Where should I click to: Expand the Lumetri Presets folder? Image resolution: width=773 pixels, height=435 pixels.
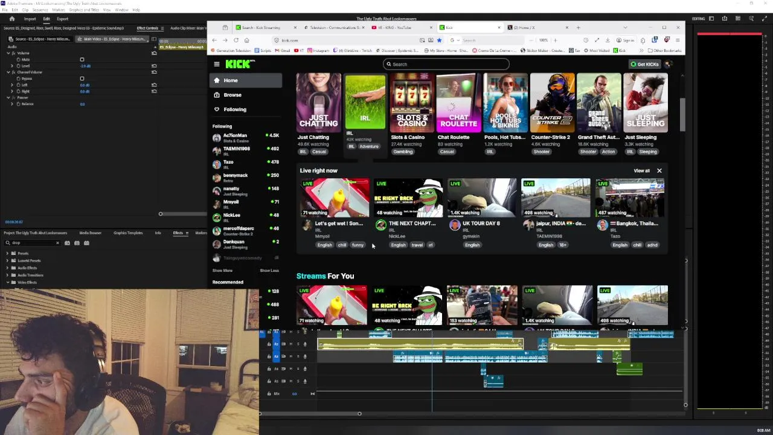(x=8, y=260)
